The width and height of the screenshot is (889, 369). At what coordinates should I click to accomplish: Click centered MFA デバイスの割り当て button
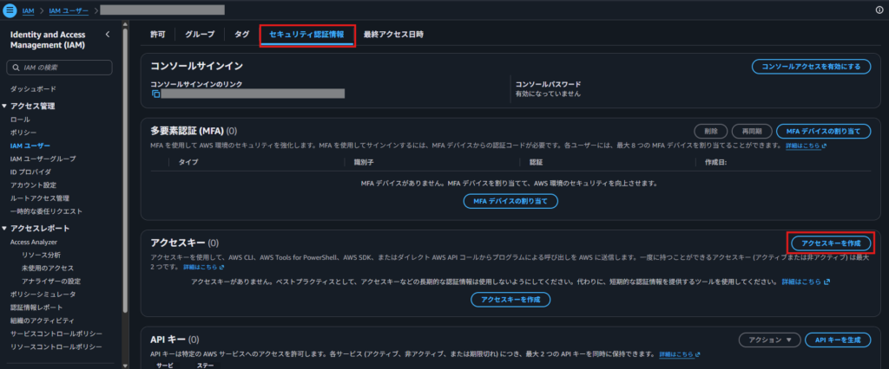tap(510, 201)
